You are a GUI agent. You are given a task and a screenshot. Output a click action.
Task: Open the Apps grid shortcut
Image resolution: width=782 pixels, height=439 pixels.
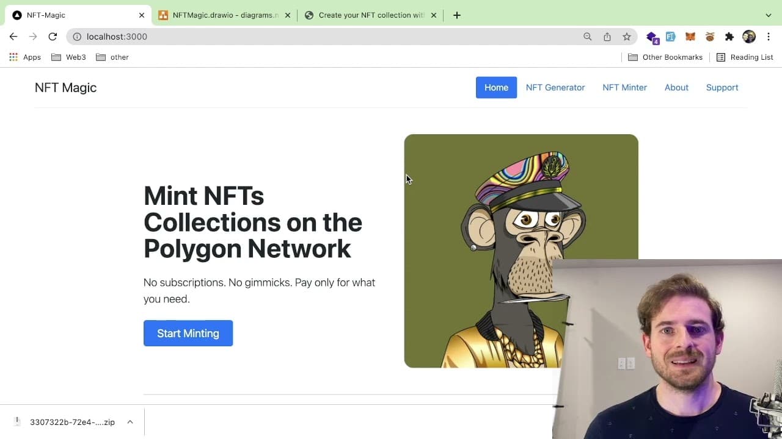point(25,57)
